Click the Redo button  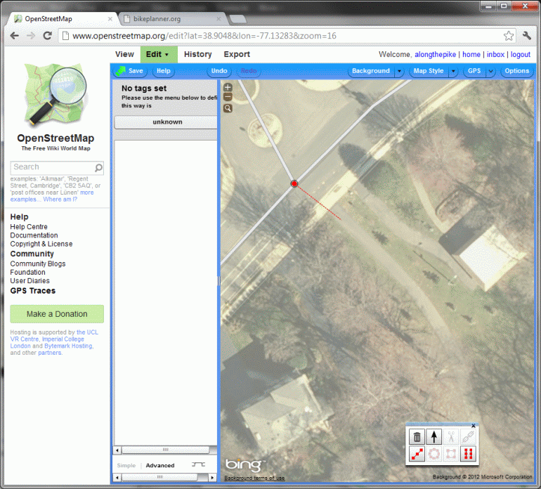pyautogui.click(x=249, y=71)
